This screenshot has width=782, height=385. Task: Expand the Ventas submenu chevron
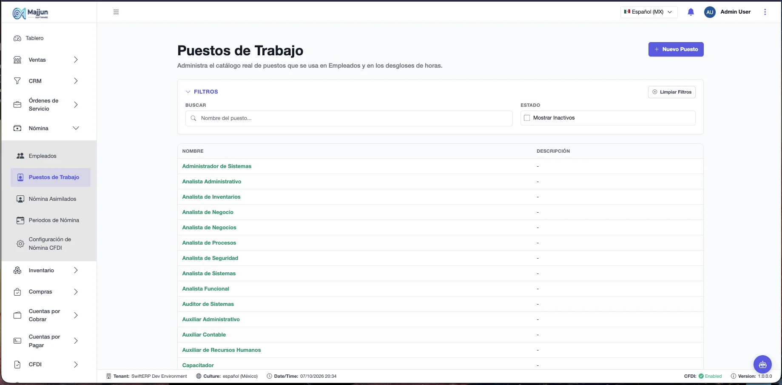76,60
